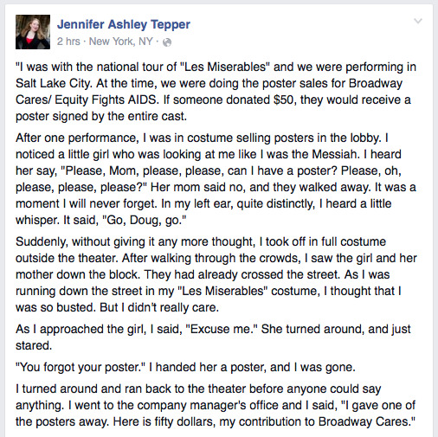Open Jennifer Ashley Tepper's profile picture
The width and height of the screenshot is (438, 437).
(x=33, y=32)
